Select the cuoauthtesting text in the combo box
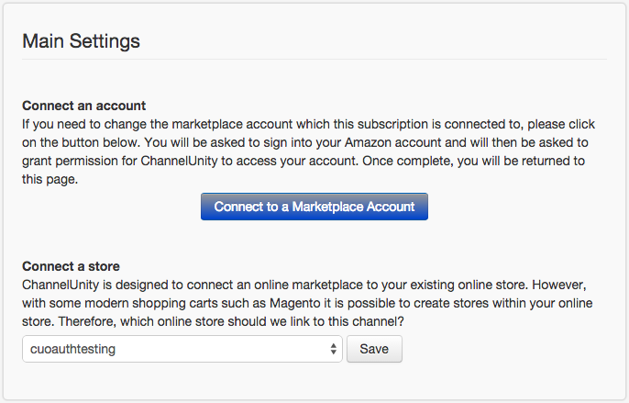The height and width of the screenshot is (403, 629). pos(72,349)
